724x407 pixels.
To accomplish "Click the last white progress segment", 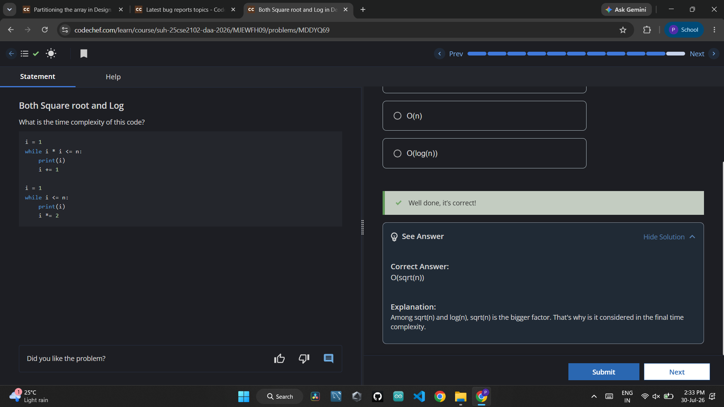I will point(676,54).
